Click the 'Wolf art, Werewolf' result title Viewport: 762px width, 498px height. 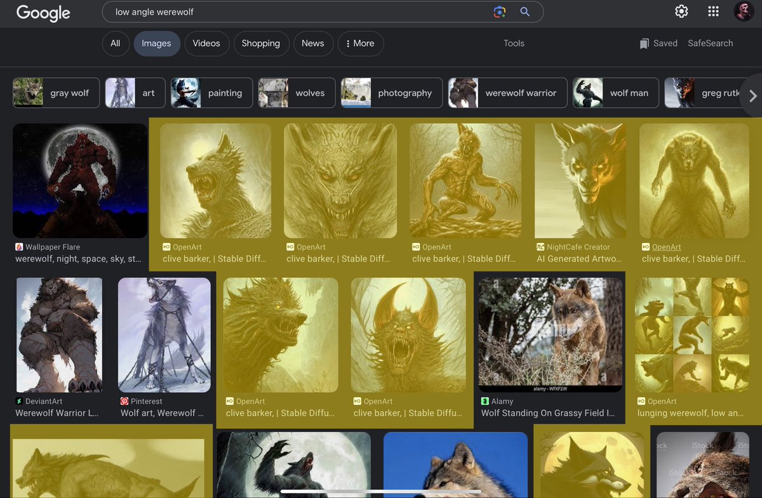(x=162, y=413)
